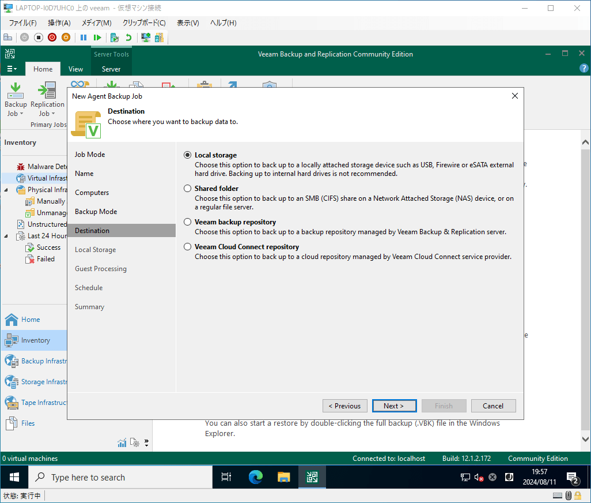Image resolution: width=591 pixels, height=503 pixels.
Task: Open the メディア menu
Action: point(97,23)
